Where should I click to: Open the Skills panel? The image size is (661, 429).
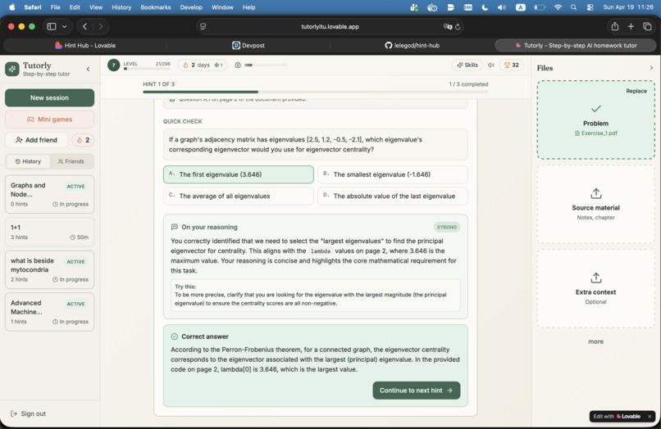467,65
